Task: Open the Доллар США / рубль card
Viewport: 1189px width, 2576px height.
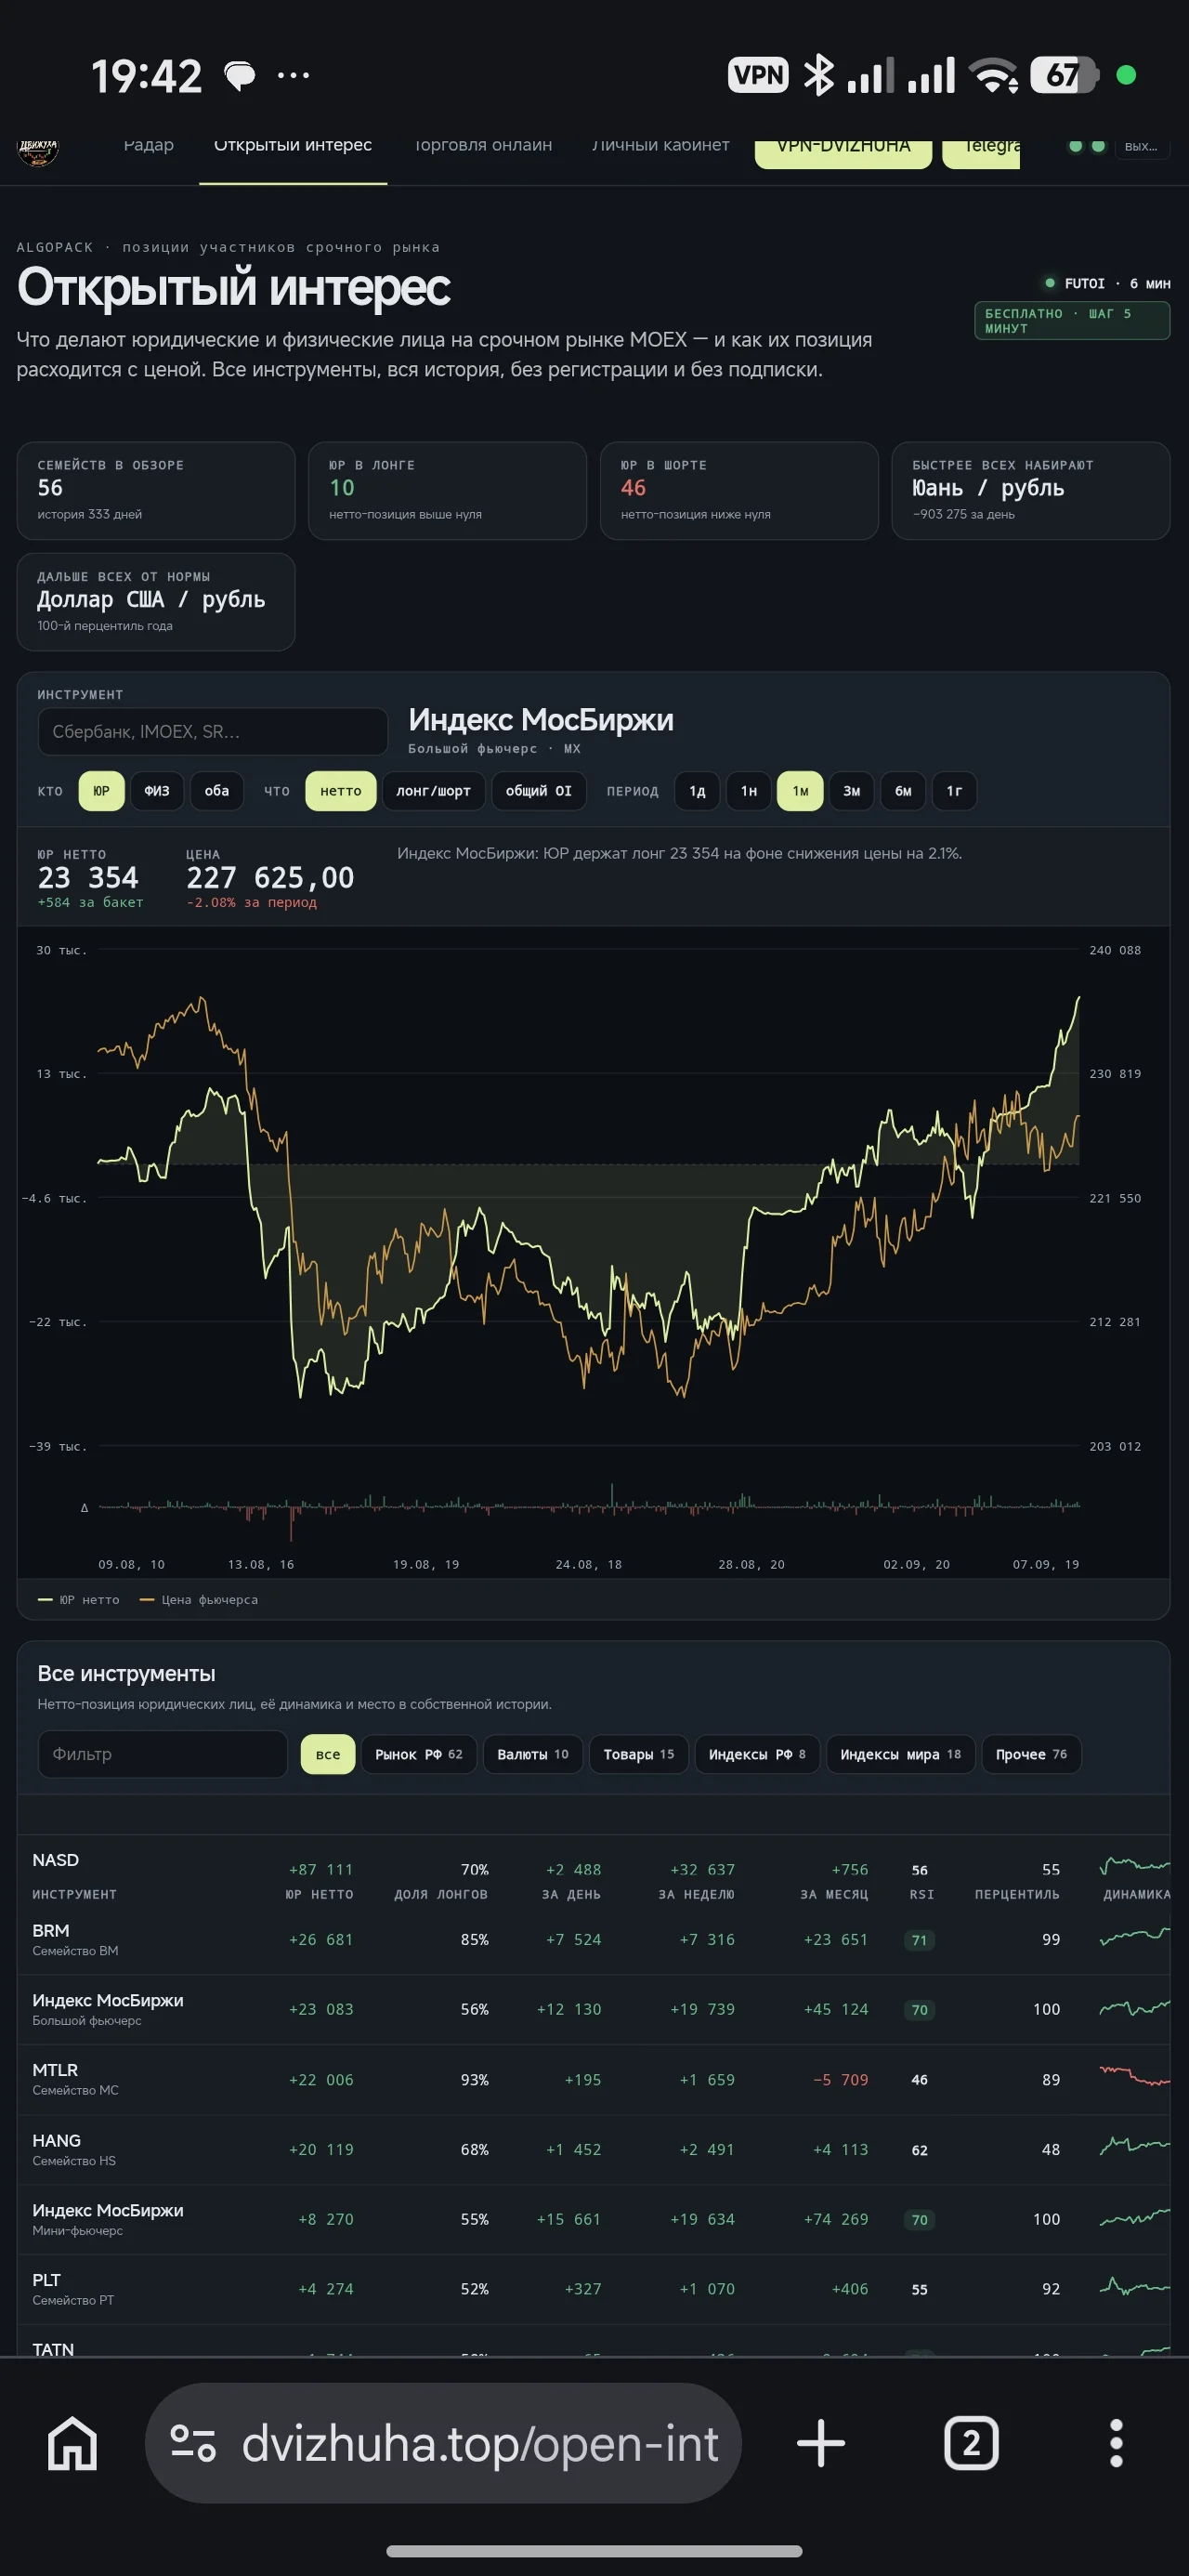Action: click(x=156, y=602)
